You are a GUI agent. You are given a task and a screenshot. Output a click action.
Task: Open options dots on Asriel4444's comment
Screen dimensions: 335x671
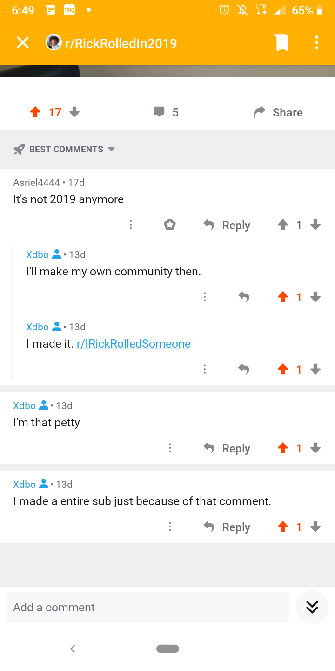coord(131,225)
